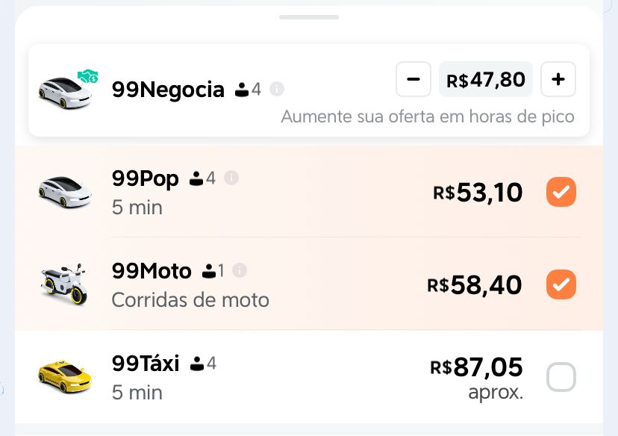This screenshot has height=436, width=618.
Task: Uncheck the 99Pop ride checkbox
Action: [x=561, y=193]
